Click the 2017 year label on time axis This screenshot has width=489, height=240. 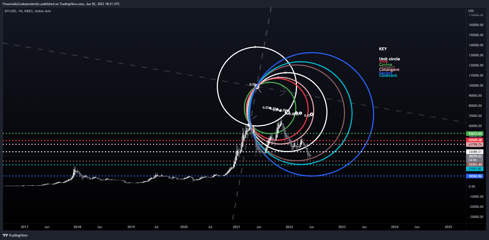click(25, 227)
